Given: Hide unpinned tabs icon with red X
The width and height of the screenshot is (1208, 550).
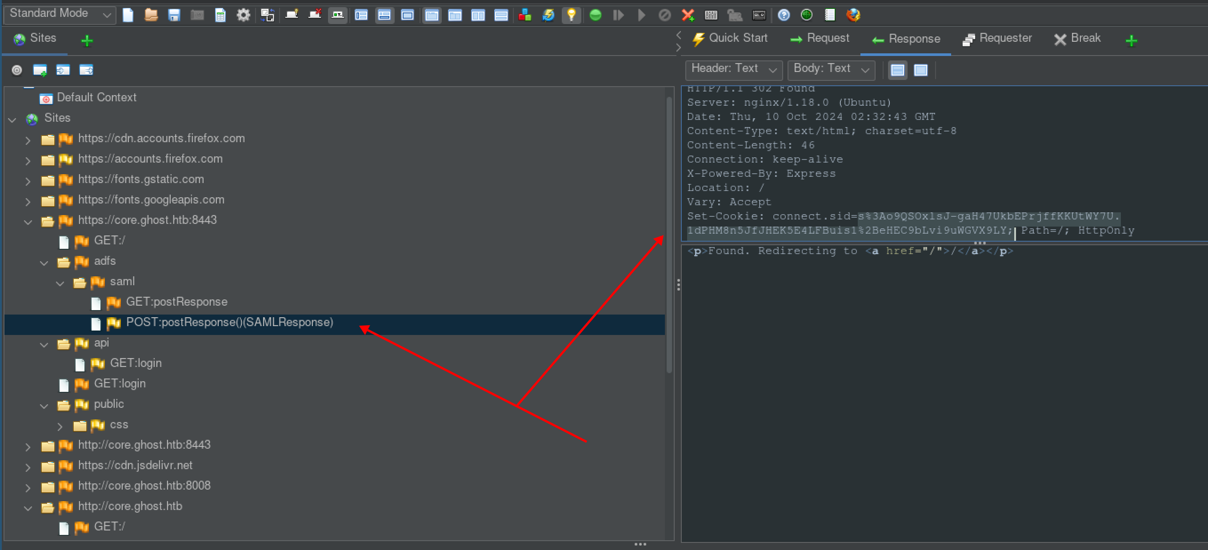Looking at the screenshot, I should 315,16.
